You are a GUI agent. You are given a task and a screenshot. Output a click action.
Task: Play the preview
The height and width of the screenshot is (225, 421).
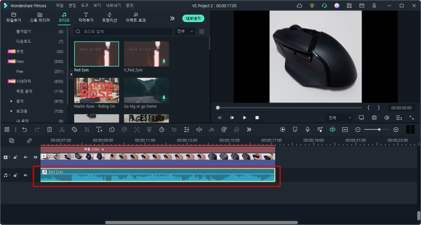pyautogui.click(x=244, y=118)
